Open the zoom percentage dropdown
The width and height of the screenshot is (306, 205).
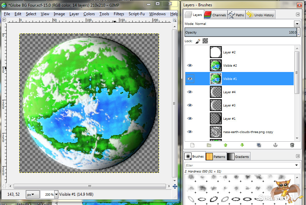pyautogui.click(x=56, y=195)
